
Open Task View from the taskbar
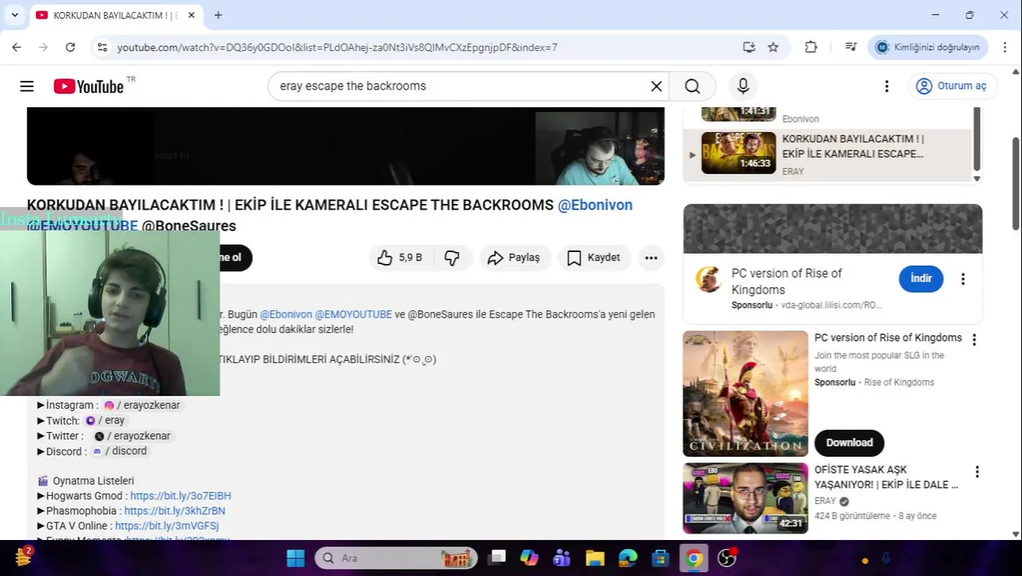[x=497, y=558]
